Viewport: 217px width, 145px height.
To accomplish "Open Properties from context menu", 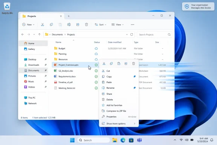I will (119, 117).
